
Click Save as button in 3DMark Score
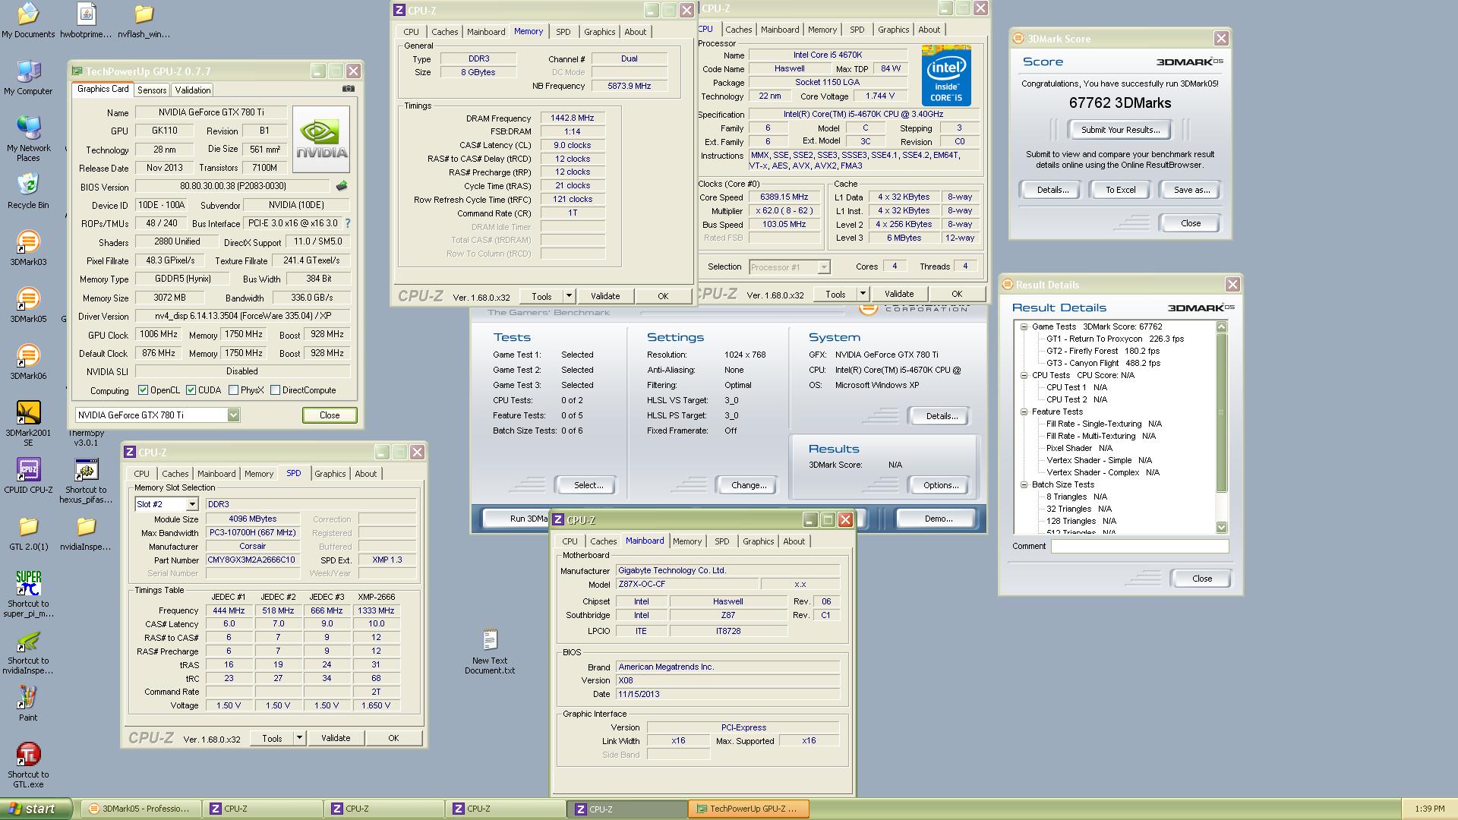[x=1191, y=190]
